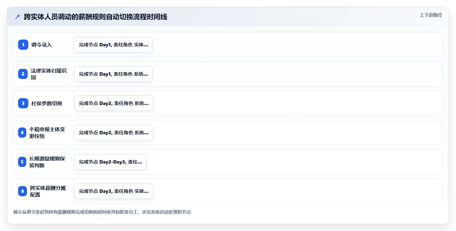The width and height of the screenshot is (456, 231).
Task: Click the 长期激励规则保留判断 step label
Action: pyautogui.click(x=47, y=162)
